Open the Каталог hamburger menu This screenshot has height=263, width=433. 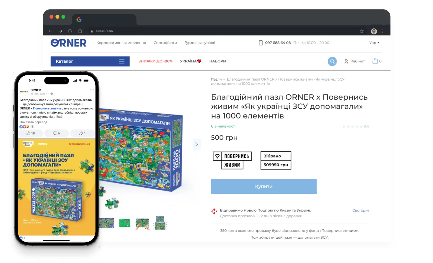[122, 61]
